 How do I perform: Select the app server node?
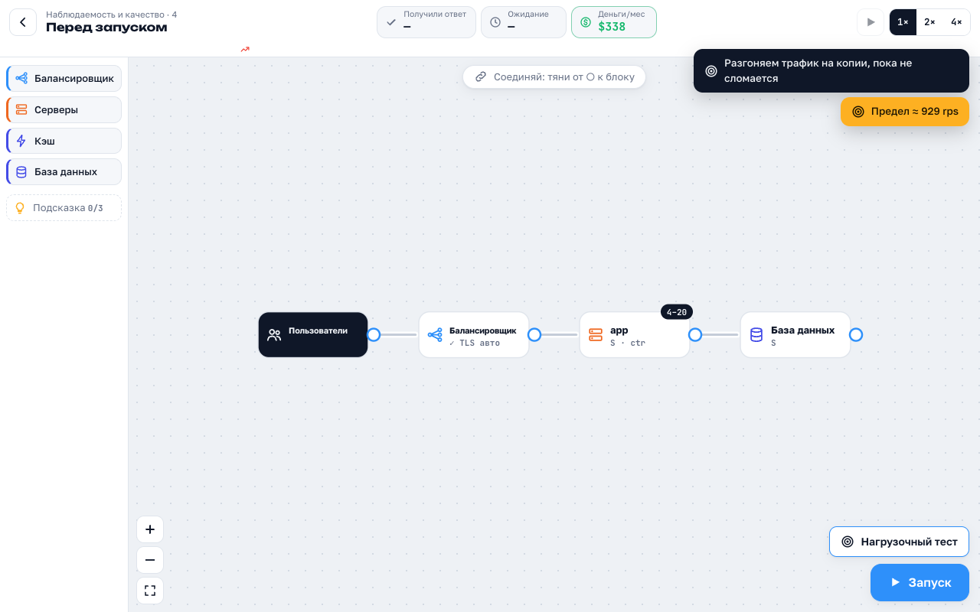click(x=635, y=334)
